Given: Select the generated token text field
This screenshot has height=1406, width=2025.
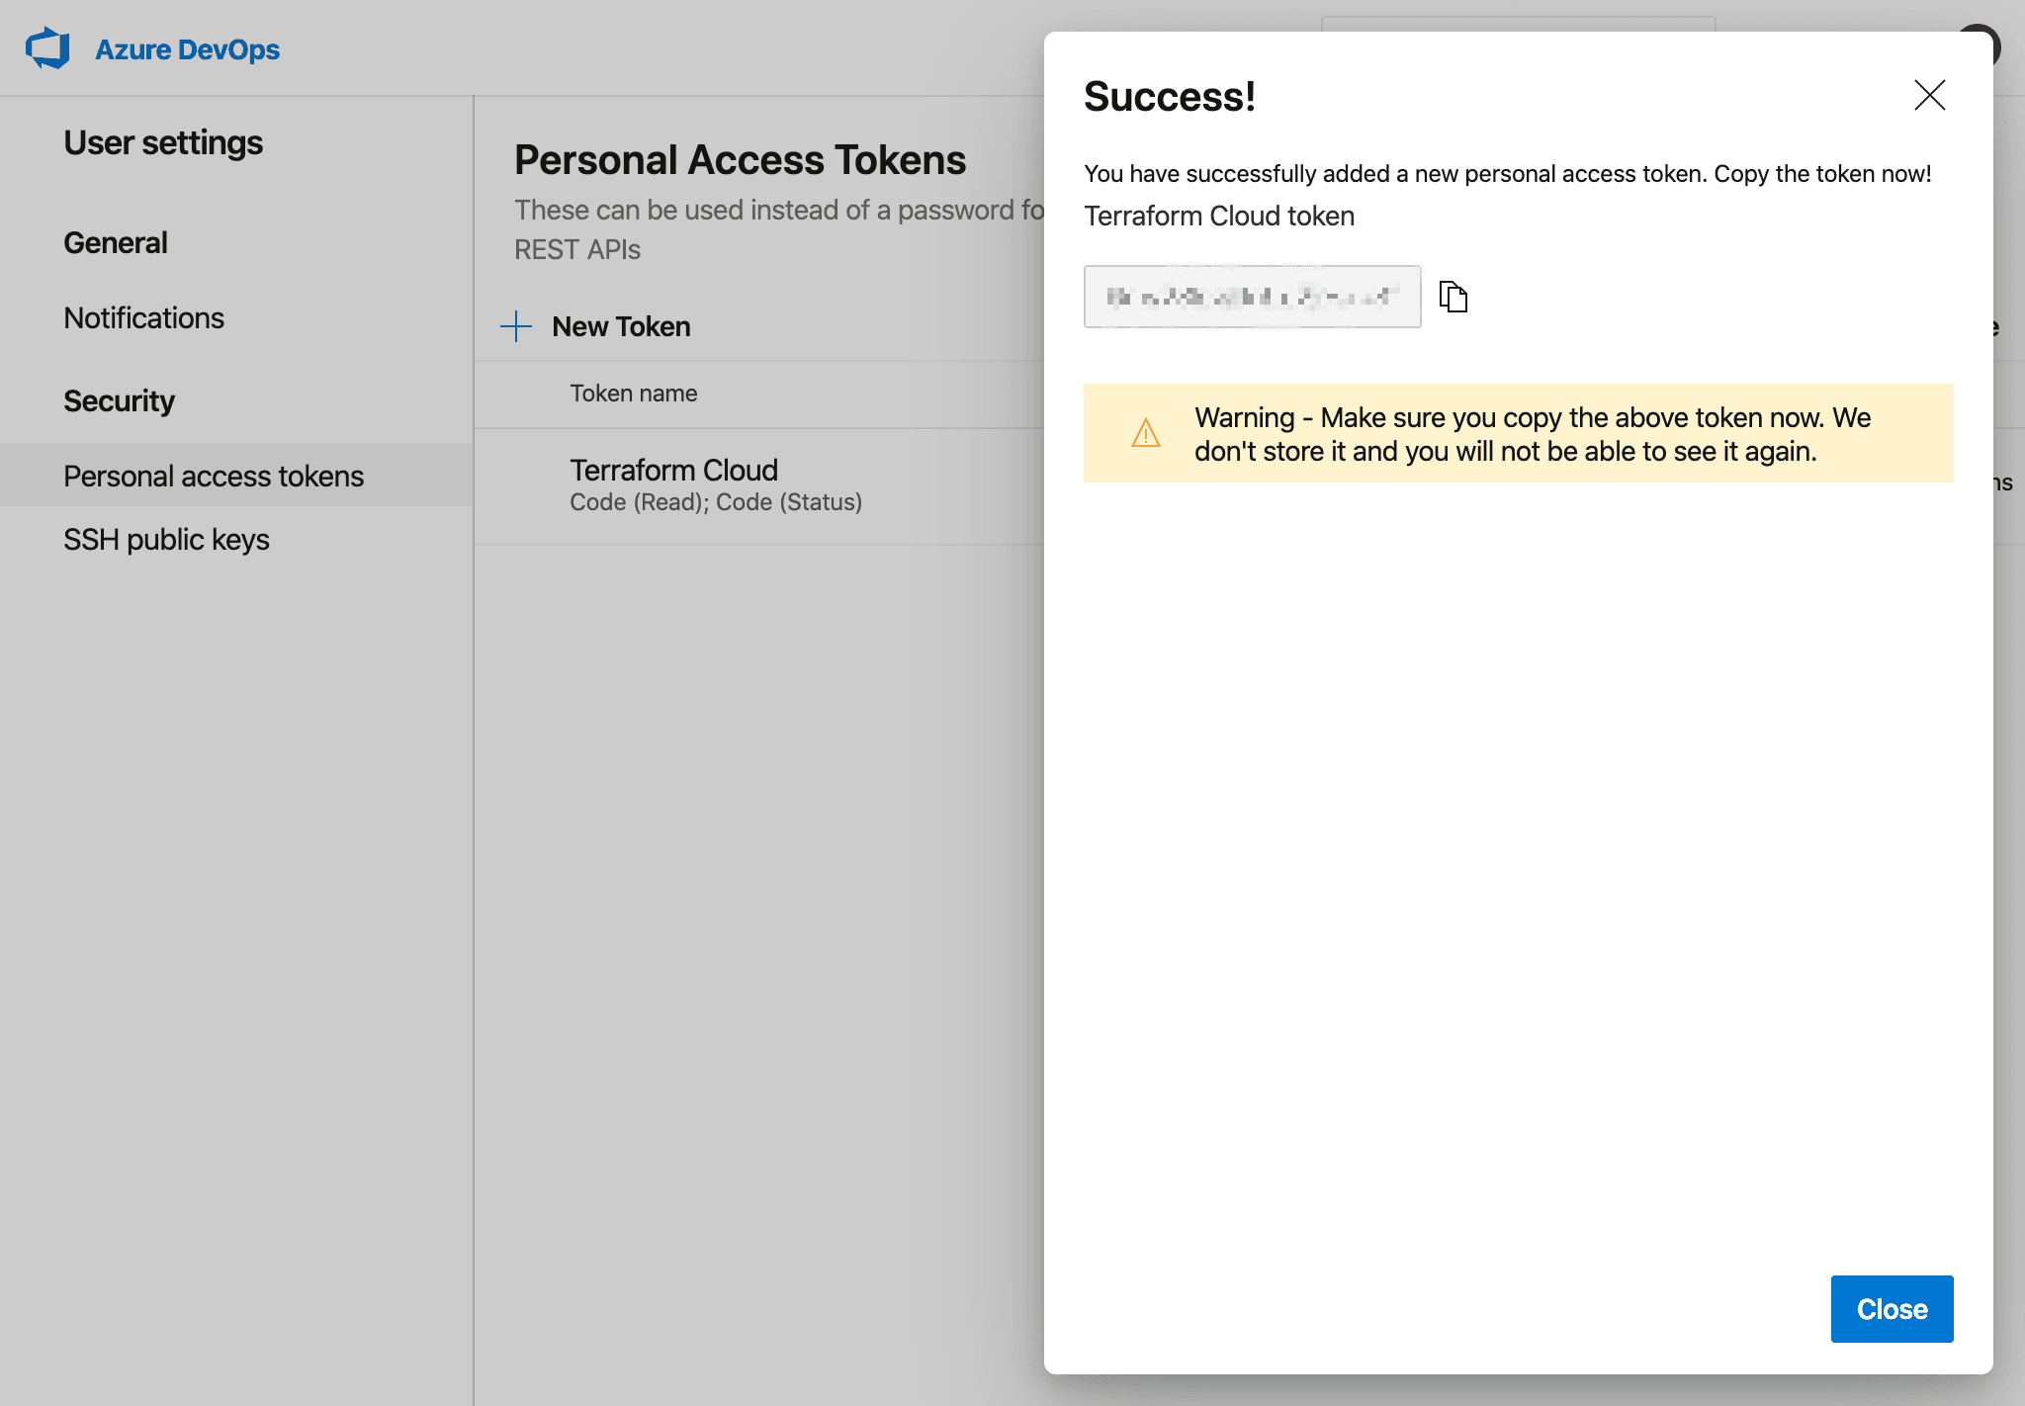Looking at the screenshot, I should pyautogui.click(x=1252, y=297).
